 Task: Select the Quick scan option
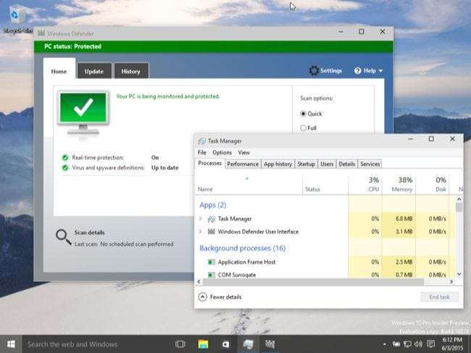pyautogui.click(x=304, y=114)
